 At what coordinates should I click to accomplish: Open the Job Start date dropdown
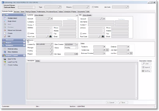coord(128,50)
